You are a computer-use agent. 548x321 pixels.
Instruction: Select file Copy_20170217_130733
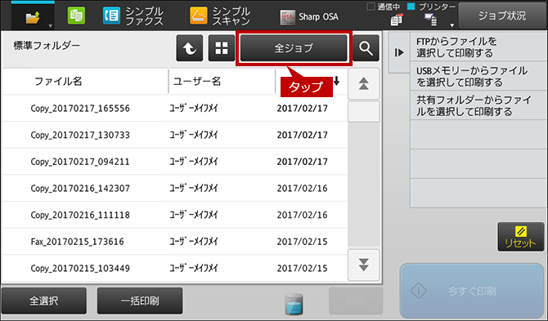(x=176, y=135)
